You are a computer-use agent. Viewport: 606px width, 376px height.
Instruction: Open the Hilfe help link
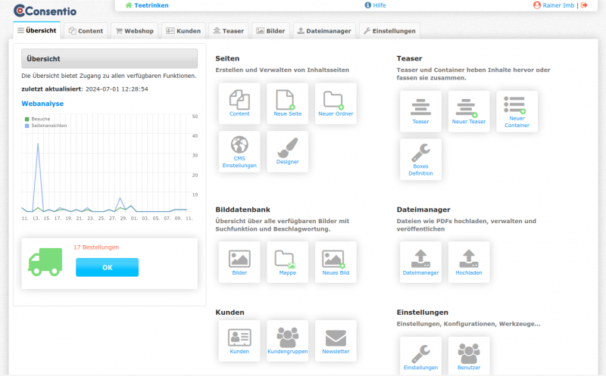pyautogui.click(x=375, y=5)
